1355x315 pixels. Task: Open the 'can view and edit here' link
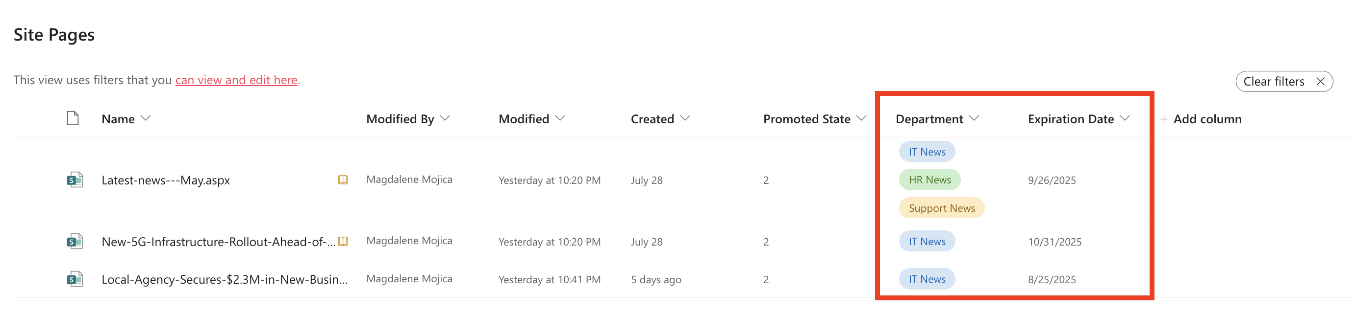pos(236,80)
